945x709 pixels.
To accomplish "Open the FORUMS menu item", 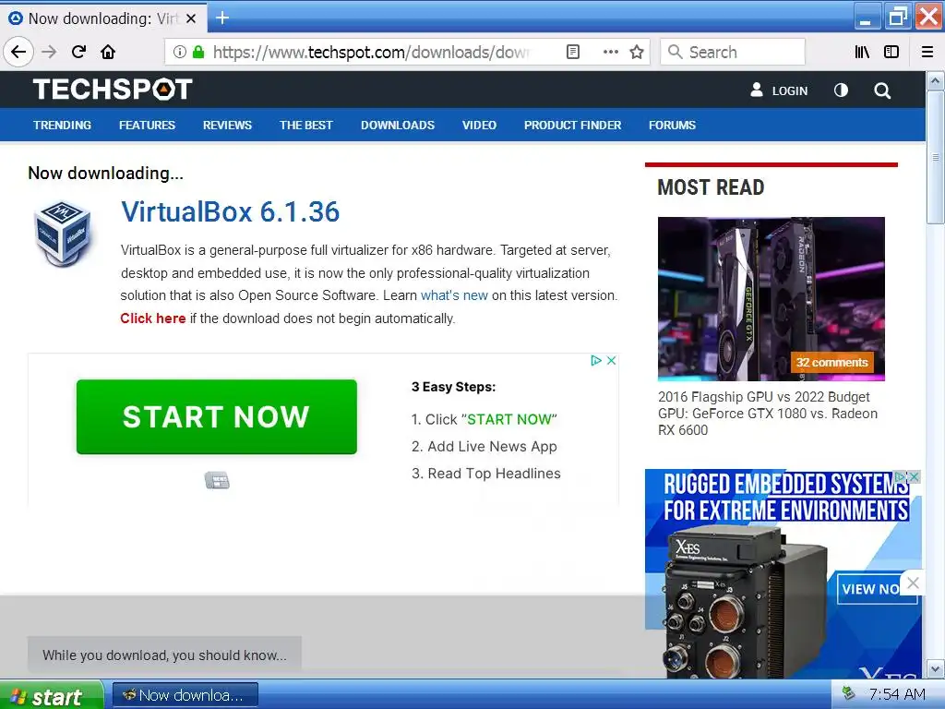I will click(x=672, y=125).
